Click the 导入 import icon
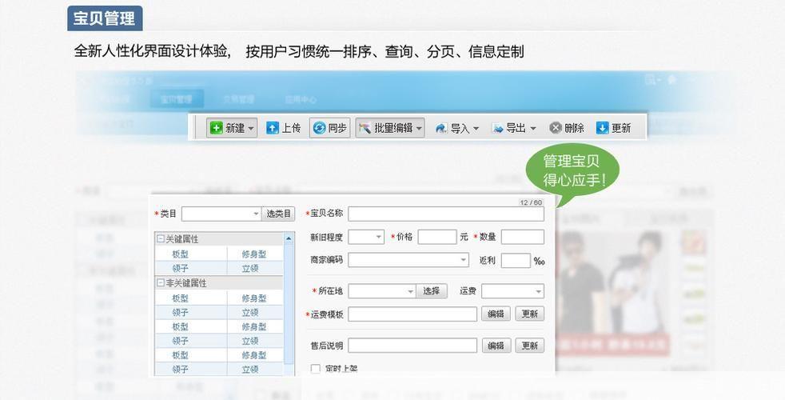Viewport: 785px width, 400px height. (x=440, y=129)
